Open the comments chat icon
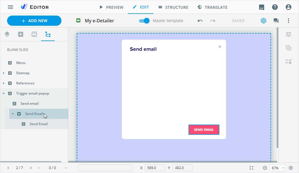This screenshot has width=299, height=173. tap(276, 21)
